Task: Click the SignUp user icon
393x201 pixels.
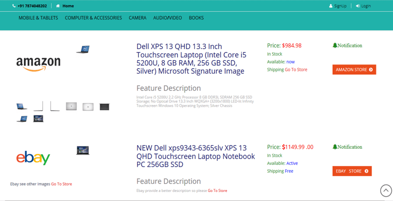Action: pos(331,6)
